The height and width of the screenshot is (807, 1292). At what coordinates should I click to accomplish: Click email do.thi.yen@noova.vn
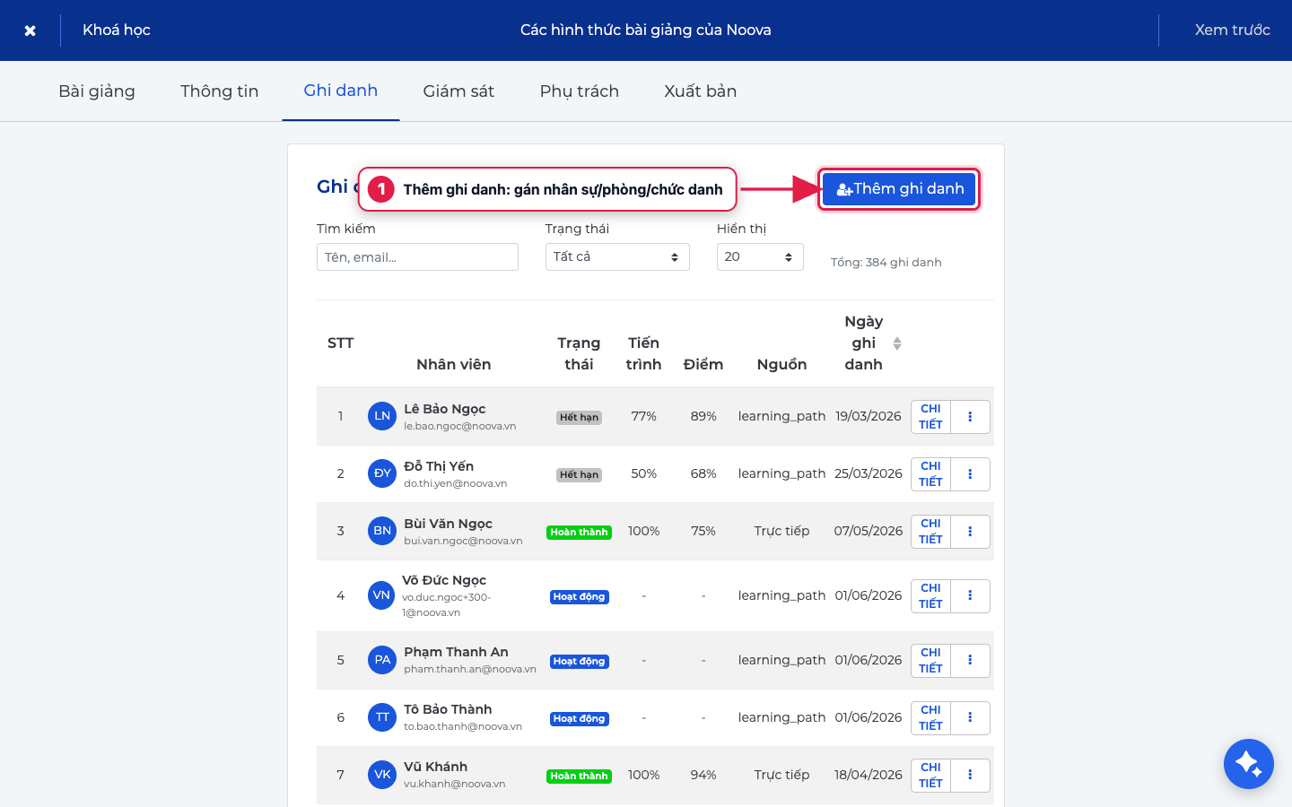(455, 483)
